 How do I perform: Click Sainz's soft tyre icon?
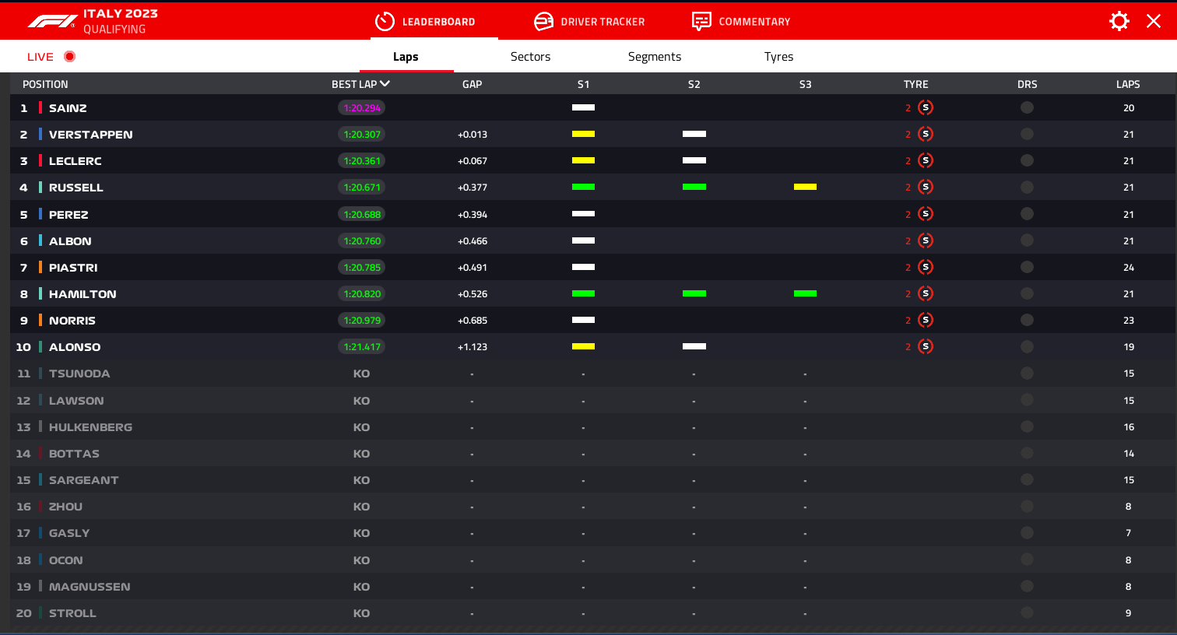926,107
